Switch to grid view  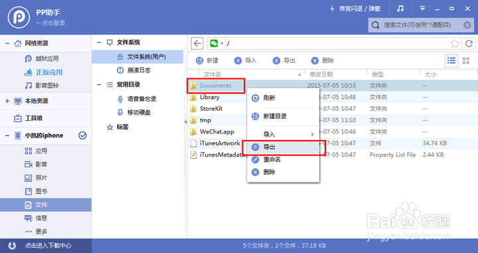click(x=466, y=60)
